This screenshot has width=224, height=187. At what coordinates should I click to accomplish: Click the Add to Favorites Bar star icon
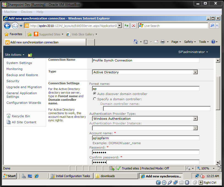tap(29, 34)
